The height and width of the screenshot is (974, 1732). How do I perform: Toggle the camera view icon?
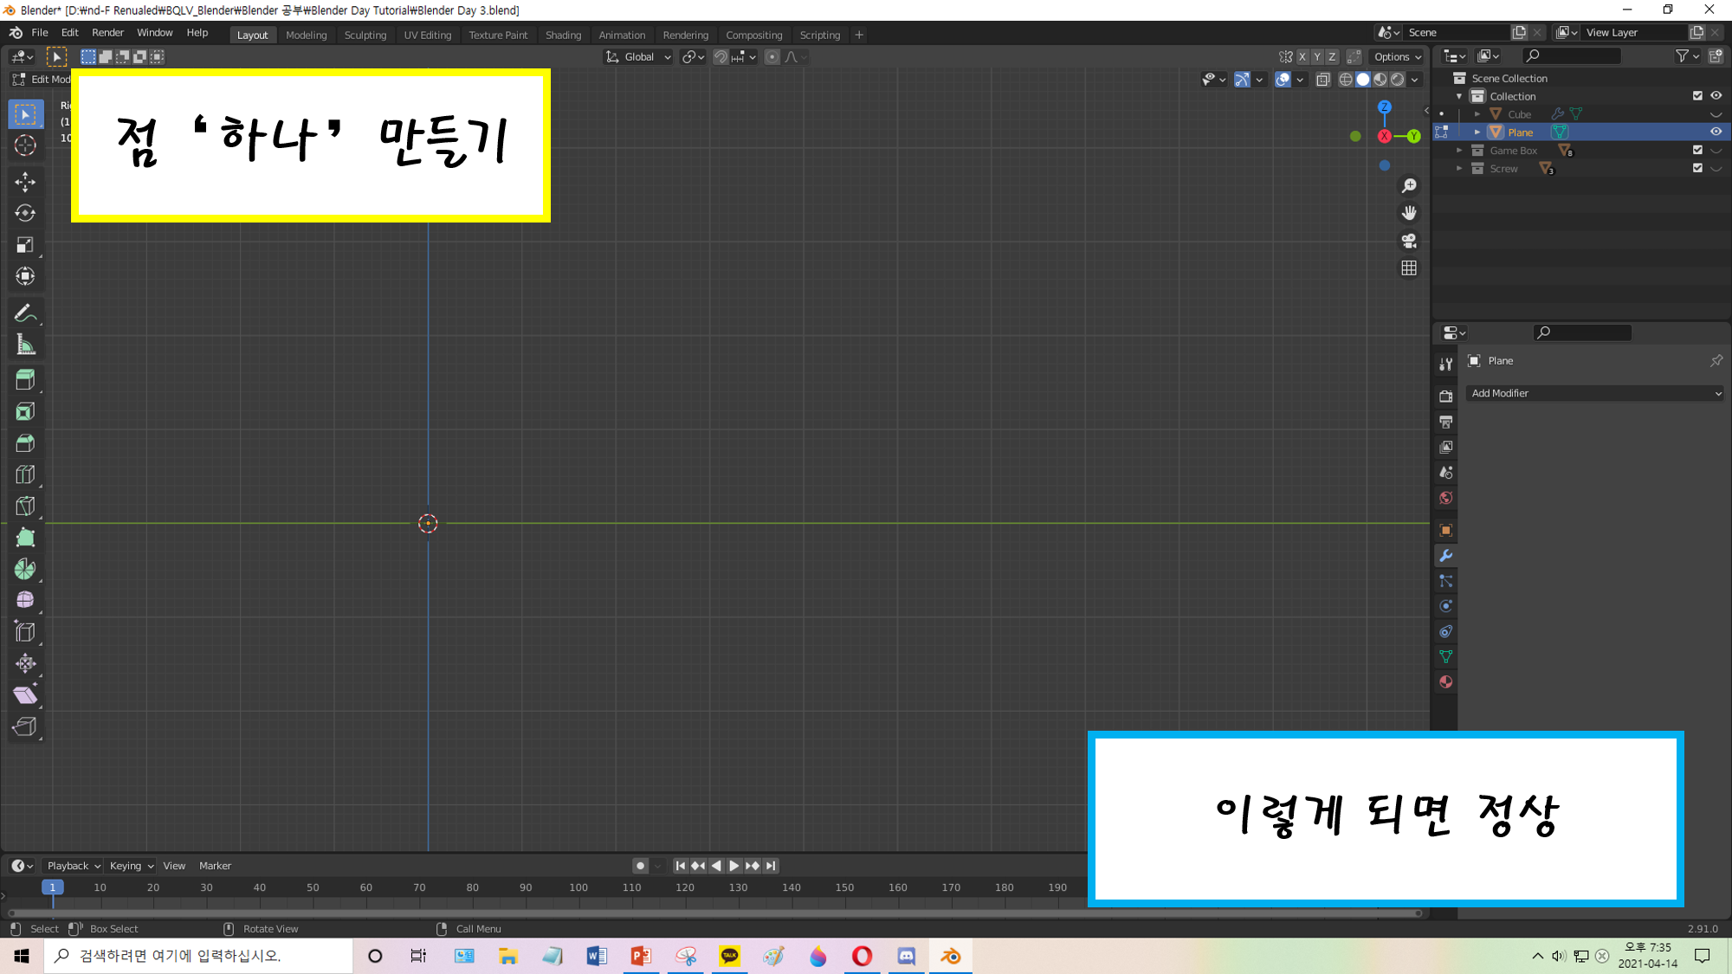(1409, 241)
